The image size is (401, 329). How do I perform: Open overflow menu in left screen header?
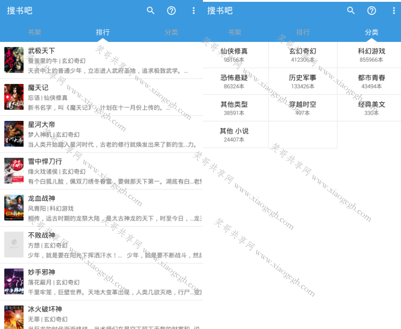coord(194,10)
